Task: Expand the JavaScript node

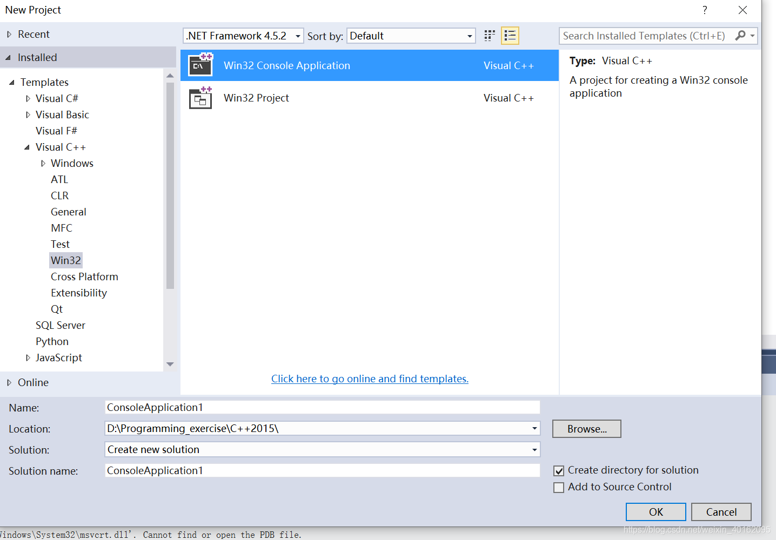Action: coord(28,357)
